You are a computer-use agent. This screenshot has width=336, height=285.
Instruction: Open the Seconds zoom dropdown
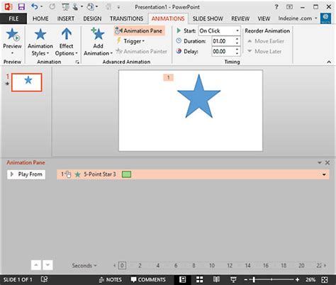point(84,266)
